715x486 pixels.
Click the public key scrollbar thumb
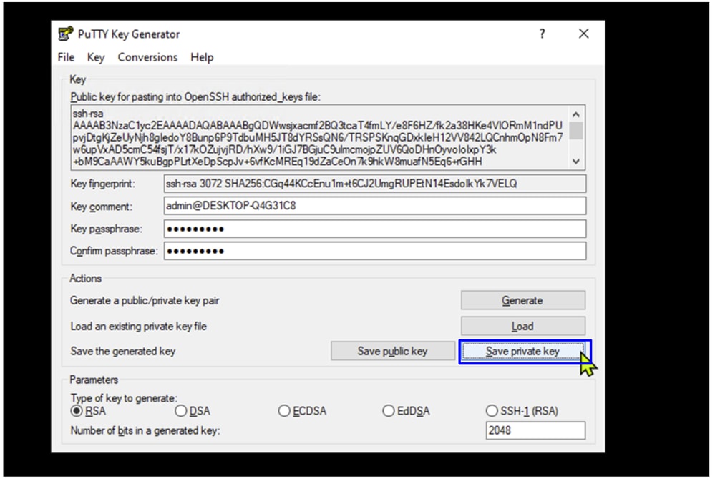(576, 131)
